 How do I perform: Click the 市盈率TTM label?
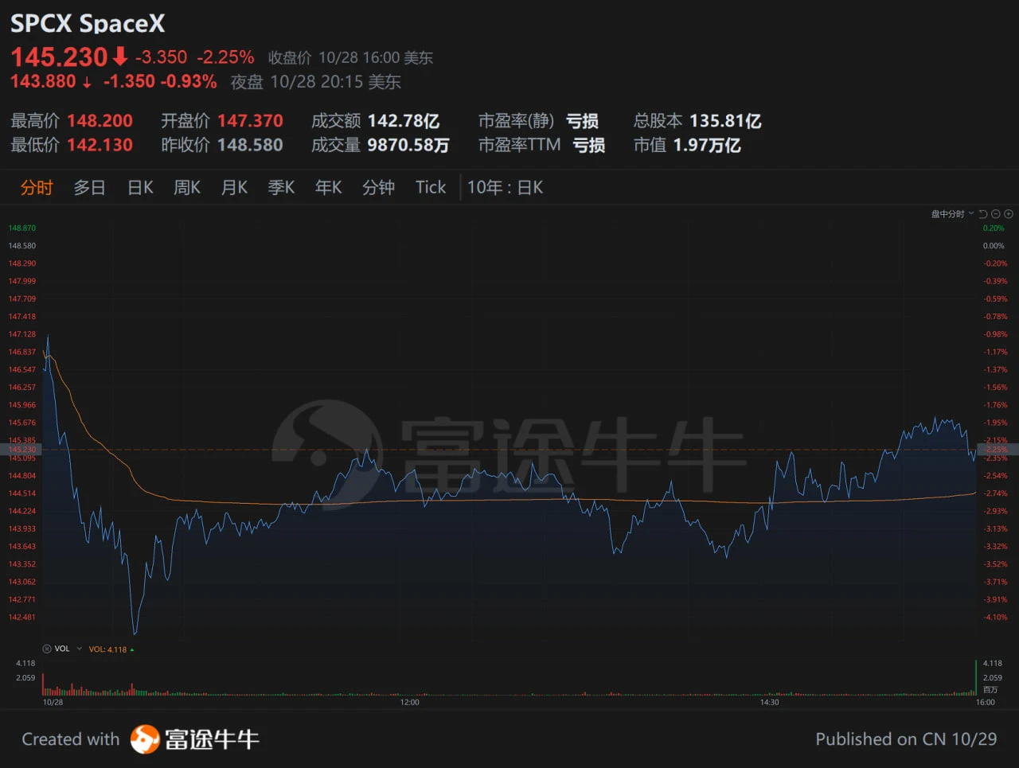[519, 145]
